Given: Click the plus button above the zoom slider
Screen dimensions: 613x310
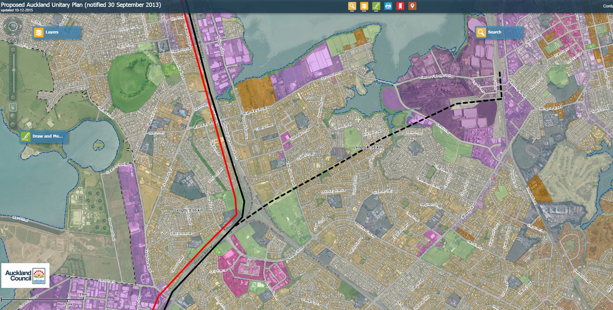Looking at the screenshot, I should coord(13,49).
